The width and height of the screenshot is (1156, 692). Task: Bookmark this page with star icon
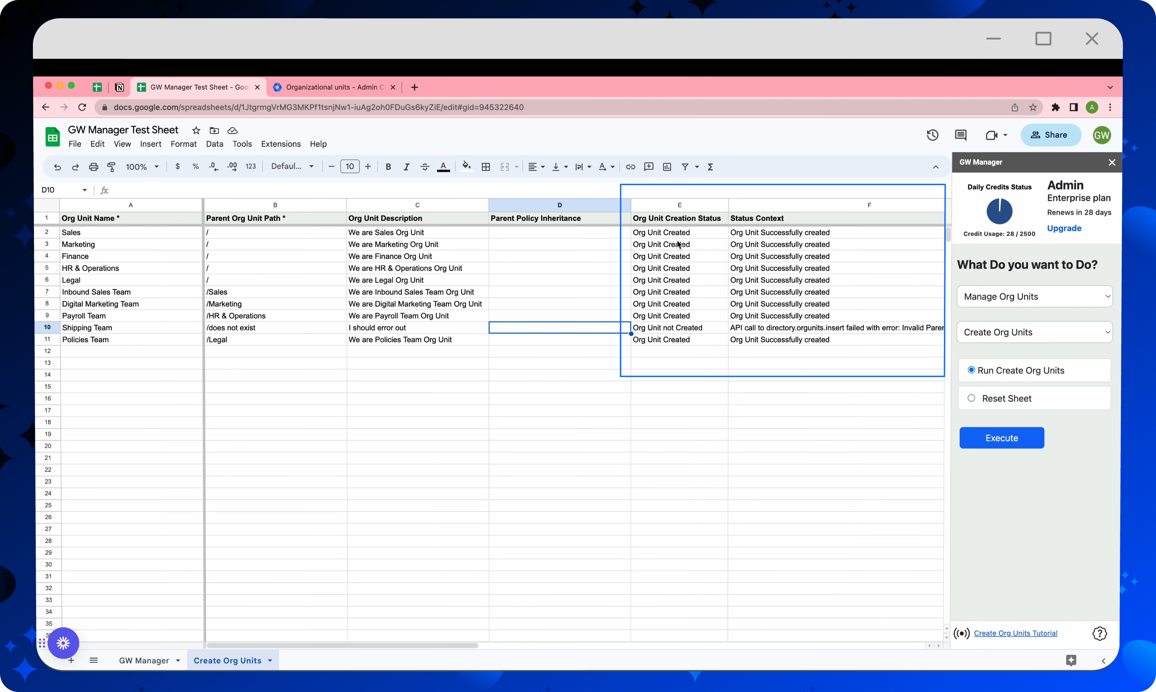point(1033,107)
